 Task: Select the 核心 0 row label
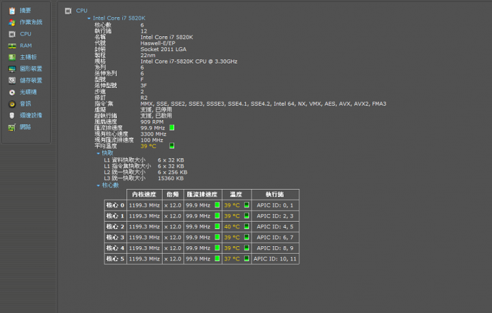(115, 205)
